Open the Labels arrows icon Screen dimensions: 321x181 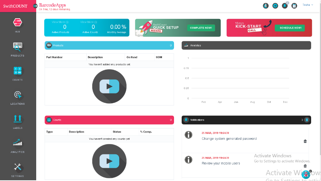[x=18, y=119]
